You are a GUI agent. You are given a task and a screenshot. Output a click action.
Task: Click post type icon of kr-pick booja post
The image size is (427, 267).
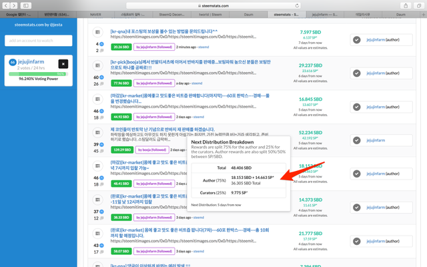[x=98, y=65]
